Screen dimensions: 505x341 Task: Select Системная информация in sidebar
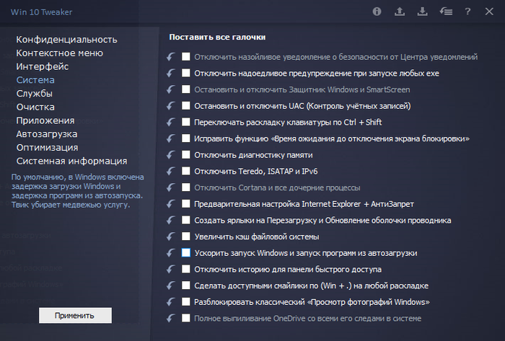(71, 161)
